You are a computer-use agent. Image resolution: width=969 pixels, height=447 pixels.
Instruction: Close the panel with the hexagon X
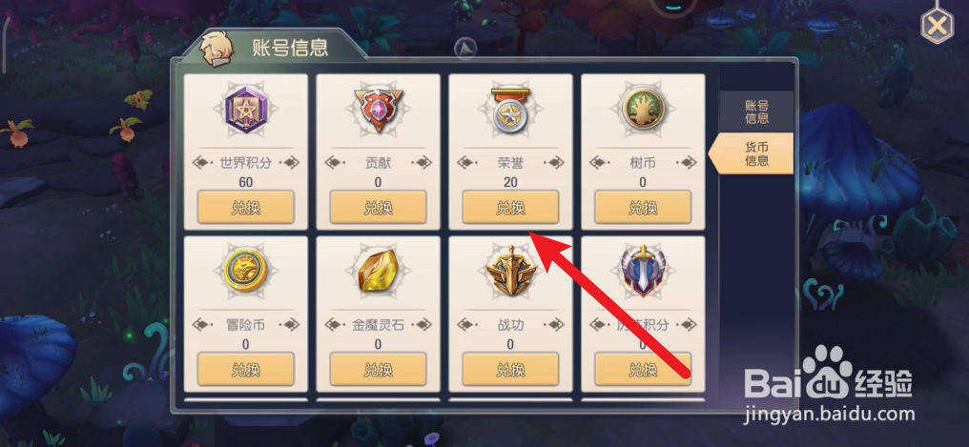(937, 26)
